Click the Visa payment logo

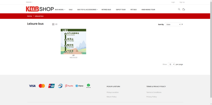point(32,86)
